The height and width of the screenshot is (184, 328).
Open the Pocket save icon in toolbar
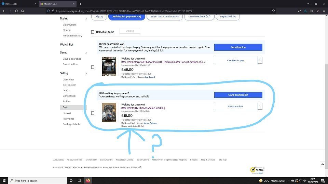tap(299, 11)
